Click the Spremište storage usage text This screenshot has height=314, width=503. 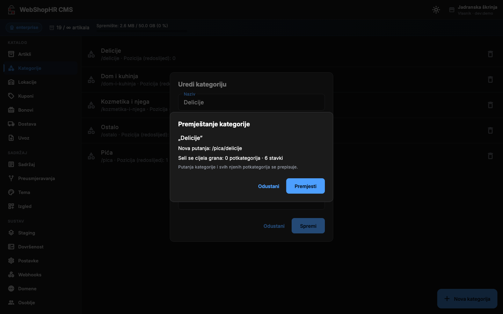tap(132, 25)
